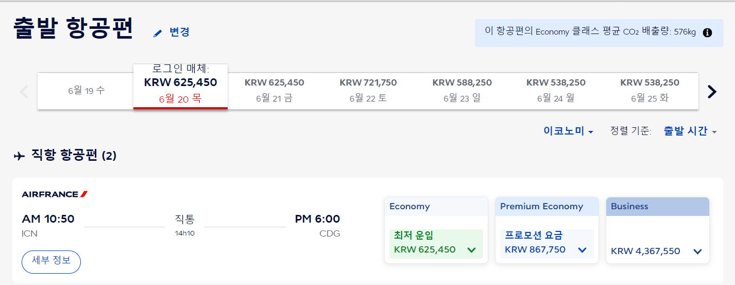Click the airplane icon beside 직항 항공편
Viewport: 735px width, 285px height.
tap(19, 156)
